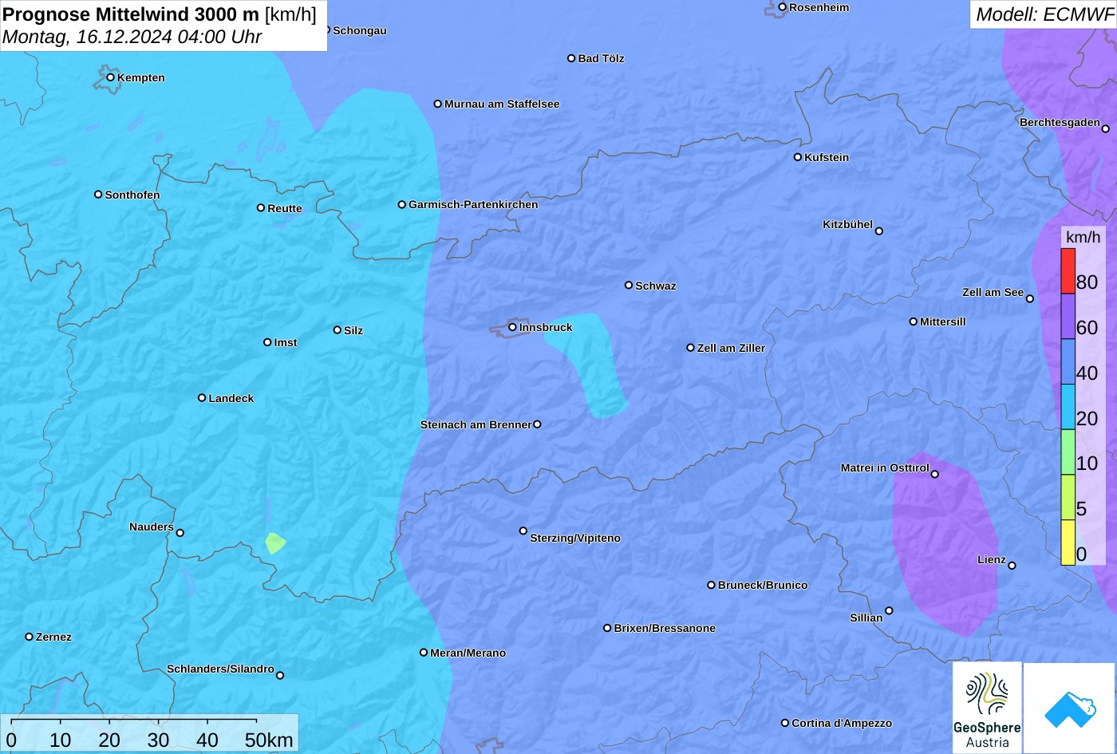Click the blue cloud arrow logo

pyautogui.click(x=1069, y=708)
